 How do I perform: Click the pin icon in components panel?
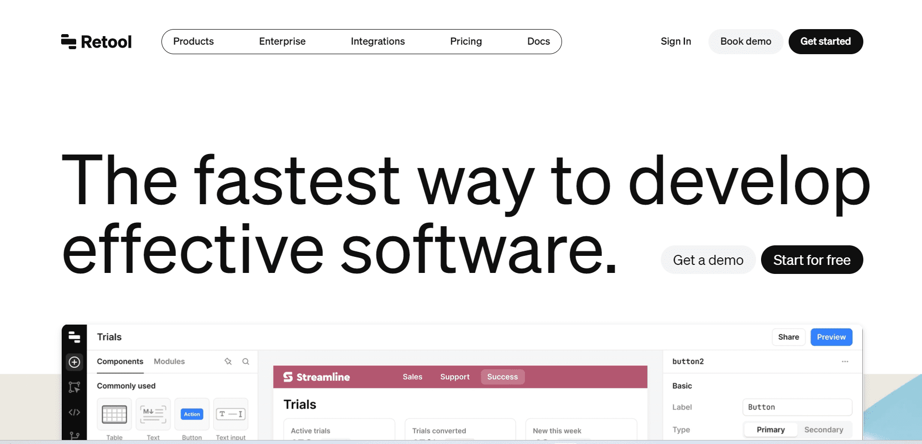(x=228, y=361)
